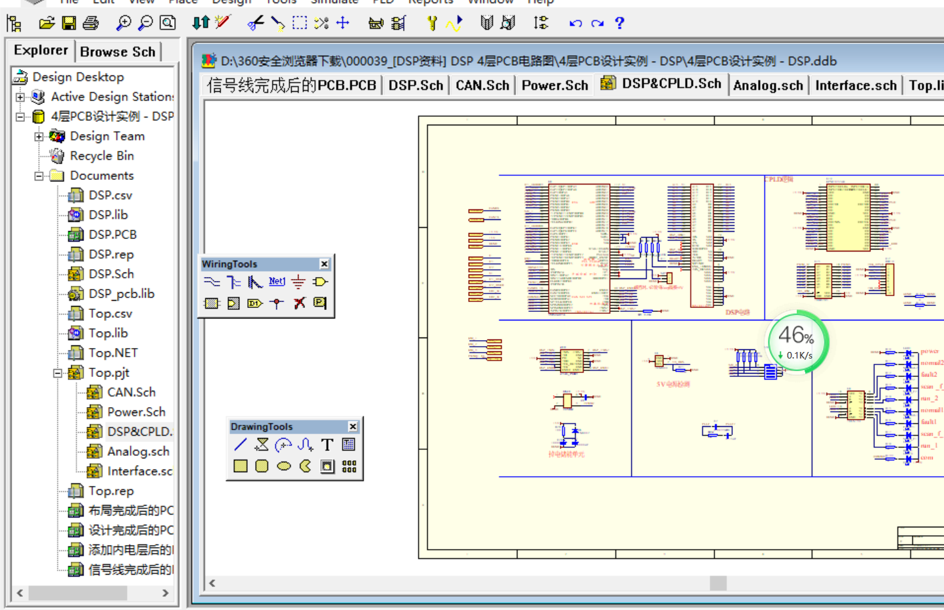Screen dimensions: 944x610
Task: Select Analog.sch under Top.pjt
Action: 138,451
